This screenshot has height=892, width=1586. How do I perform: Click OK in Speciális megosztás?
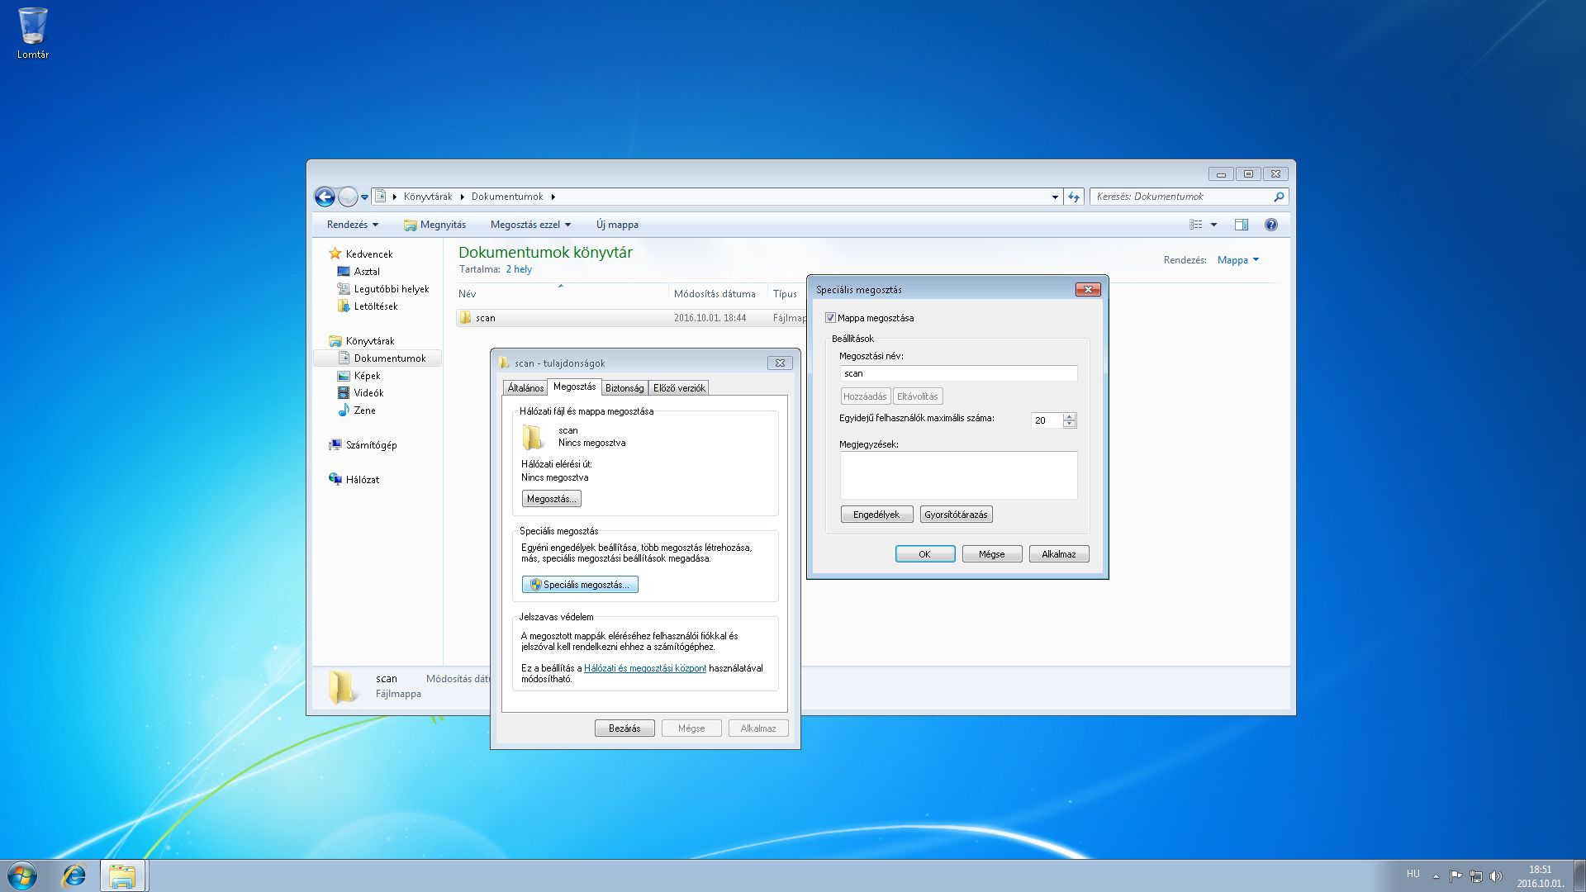point(925,554)
